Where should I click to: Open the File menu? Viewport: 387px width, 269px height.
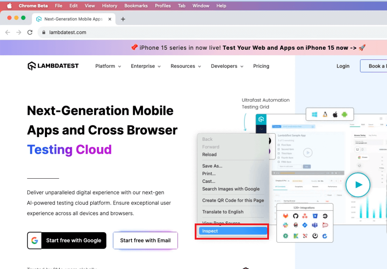[x=58, y=6]
